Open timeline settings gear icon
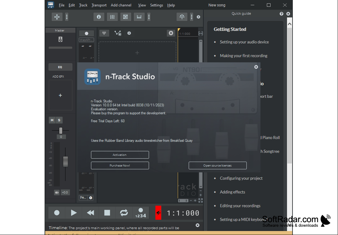Viewport: 338px width, 235px height. pos(129,33)
